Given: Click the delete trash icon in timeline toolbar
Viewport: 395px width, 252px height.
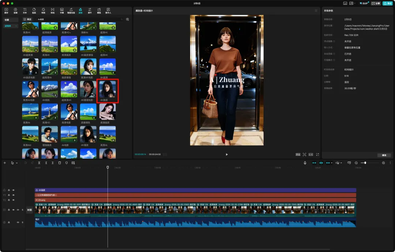Looking at the screenshot, I should point(60,163).
